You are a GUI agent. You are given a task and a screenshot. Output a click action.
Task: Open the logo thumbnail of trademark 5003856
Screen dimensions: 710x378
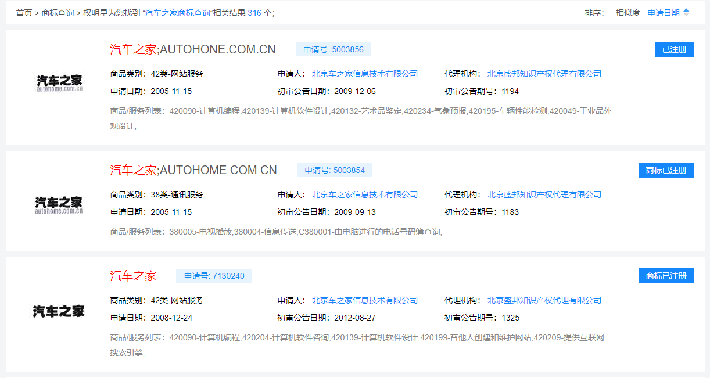pyautogui.click(x=59, y=83)
